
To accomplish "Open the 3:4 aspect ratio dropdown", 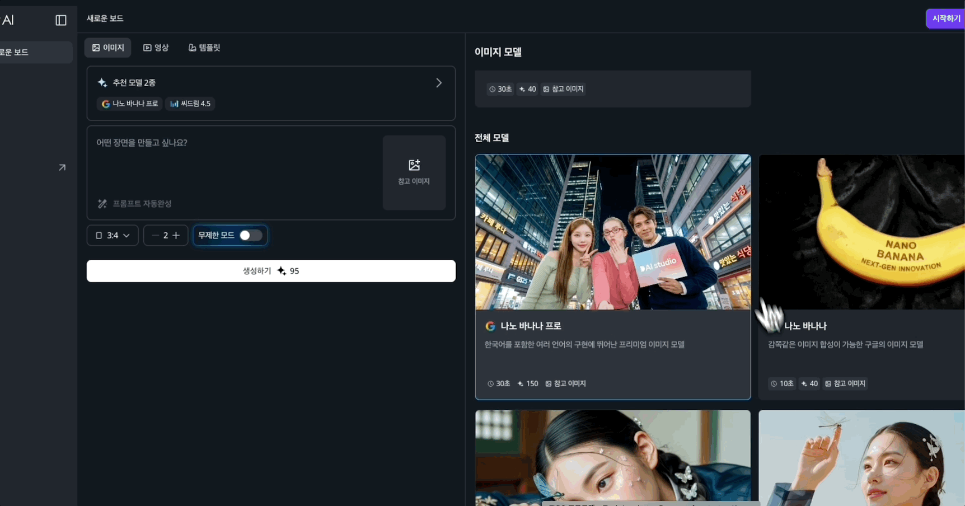I will click(x=113, y=236).
